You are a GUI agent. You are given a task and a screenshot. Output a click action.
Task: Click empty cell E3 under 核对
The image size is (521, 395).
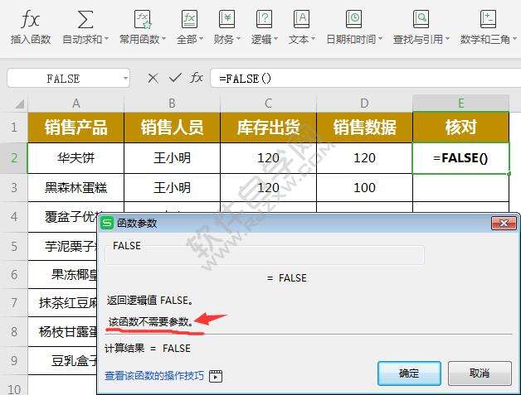point(461,187)
